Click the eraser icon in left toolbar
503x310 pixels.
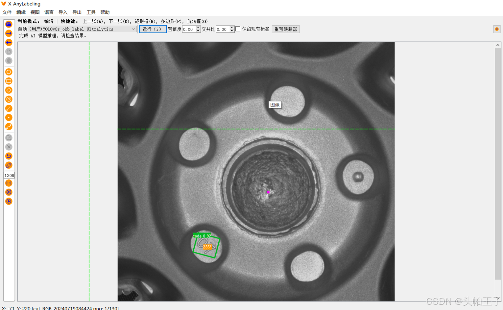pos(9,165)
